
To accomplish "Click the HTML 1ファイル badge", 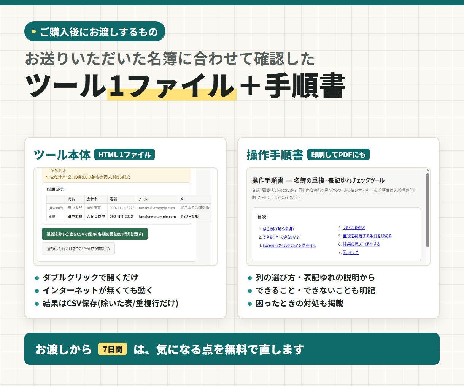I will [124, 155].
